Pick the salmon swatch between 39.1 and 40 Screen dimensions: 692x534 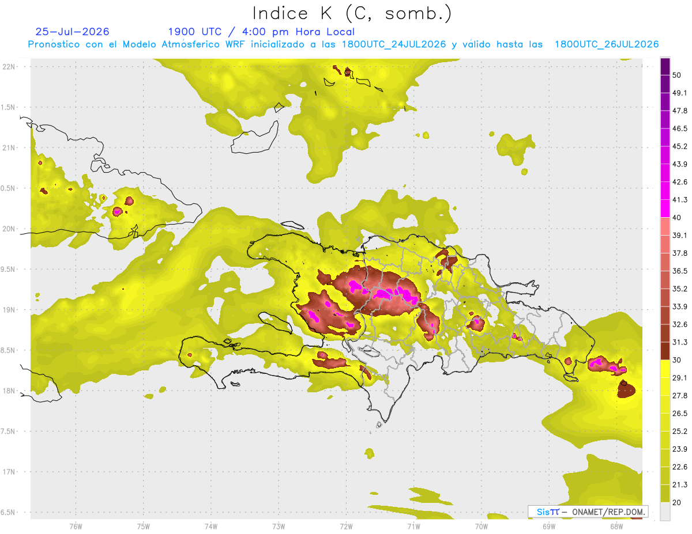tap(665, 226)
